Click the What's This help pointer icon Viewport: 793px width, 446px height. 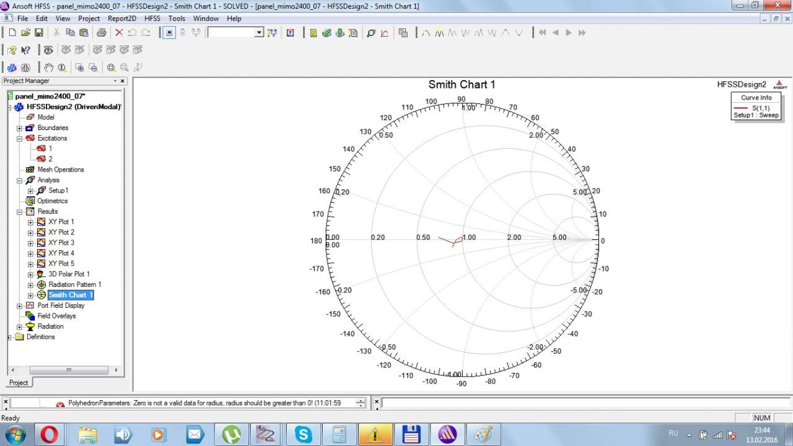pyautogui.click(x=25, y=50)
